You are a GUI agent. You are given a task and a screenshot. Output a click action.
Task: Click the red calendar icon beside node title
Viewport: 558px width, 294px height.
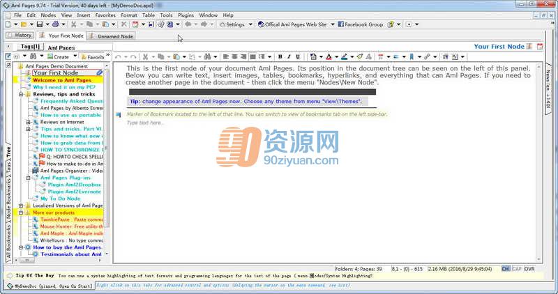(540, 46)
